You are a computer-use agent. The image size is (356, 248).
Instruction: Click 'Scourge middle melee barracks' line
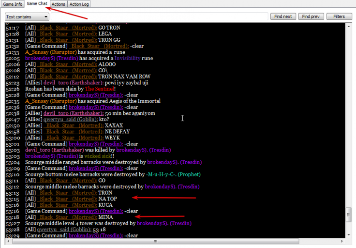tap(112, 187)
